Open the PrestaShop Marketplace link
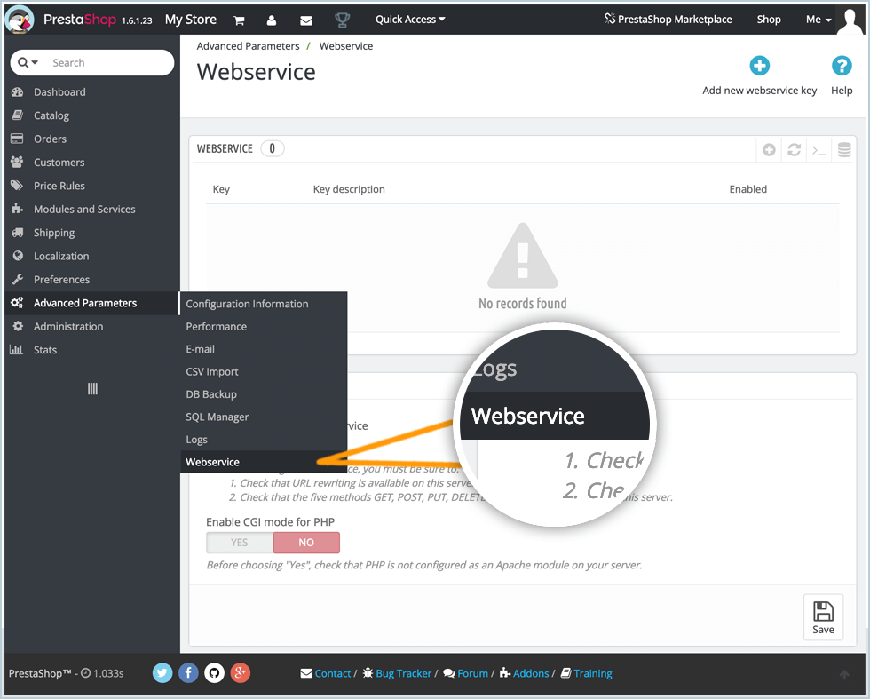Image resolution: width=870 pixels, height=699 pixels. point(668,20)
